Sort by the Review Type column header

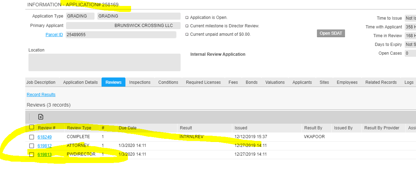(79, 128)
